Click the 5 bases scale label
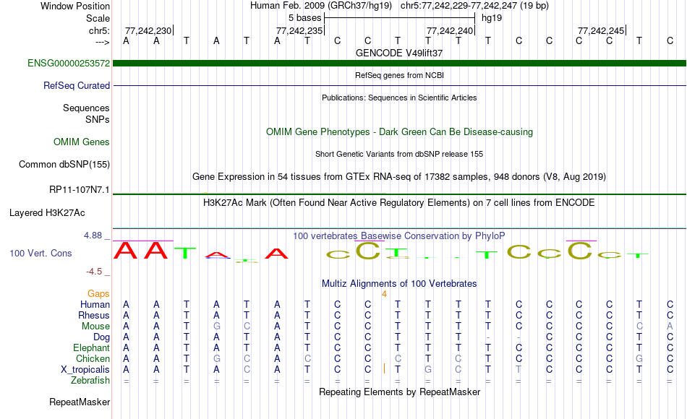This screenshot has width=687, height=419. (304, 18)
